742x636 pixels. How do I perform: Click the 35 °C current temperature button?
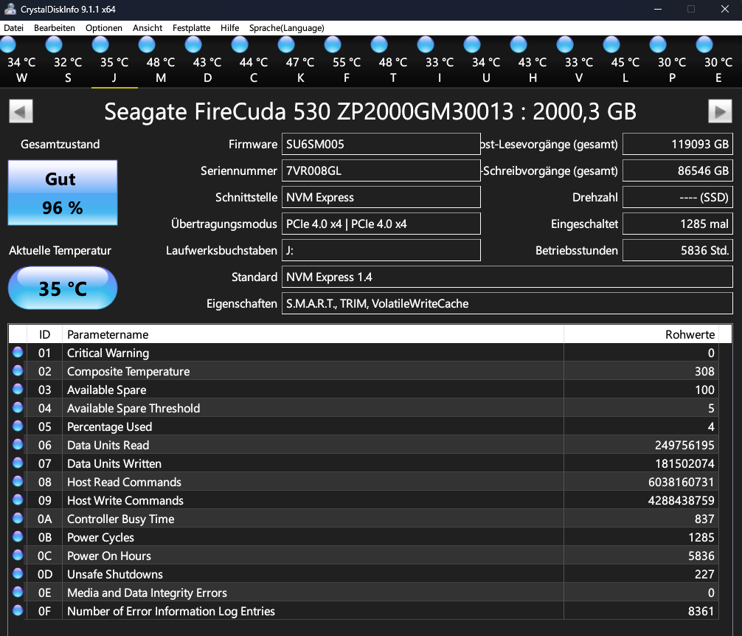[x=63, y=288]
